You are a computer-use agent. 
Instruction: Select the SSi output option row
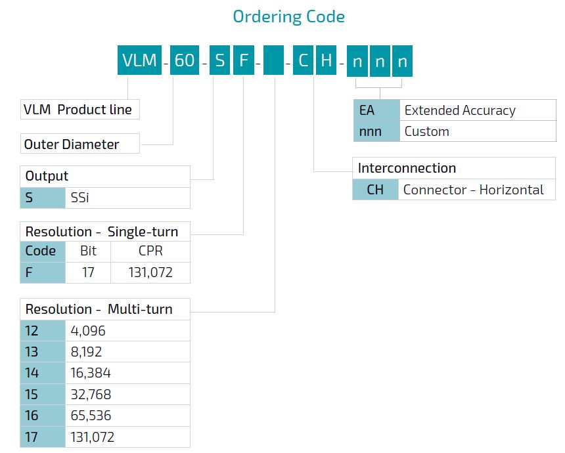[105, 197]
